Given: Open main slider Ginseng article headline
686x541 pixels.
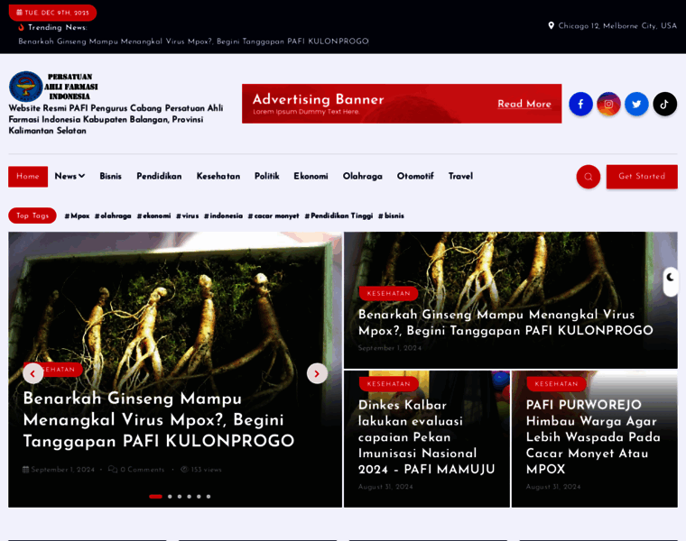Looking at the screenshot, I should point(158,419).
